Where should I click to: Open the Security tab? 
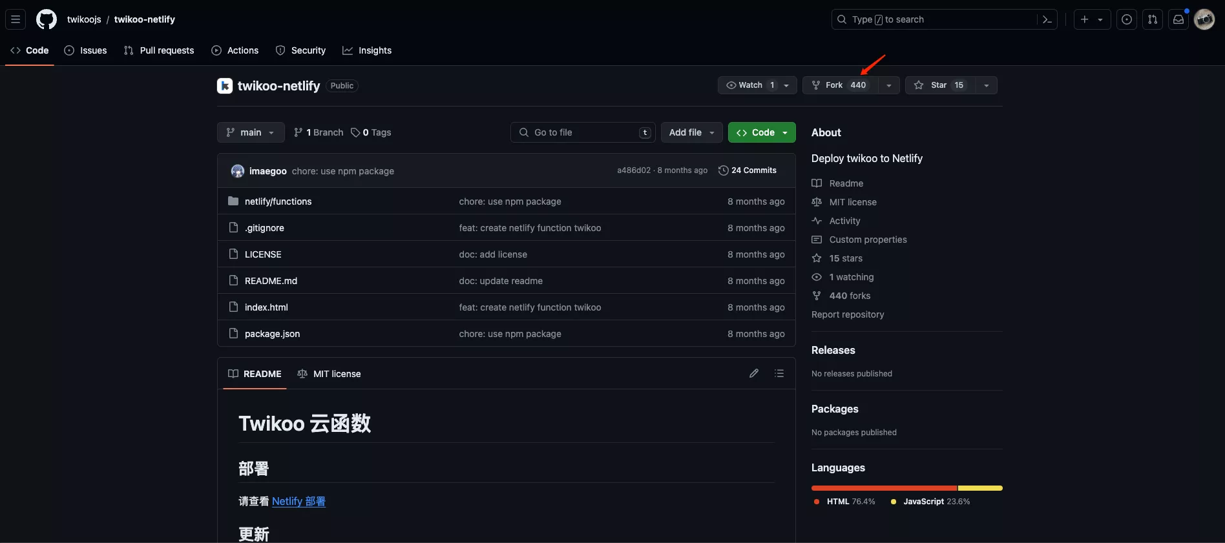[x=300, y=50]
